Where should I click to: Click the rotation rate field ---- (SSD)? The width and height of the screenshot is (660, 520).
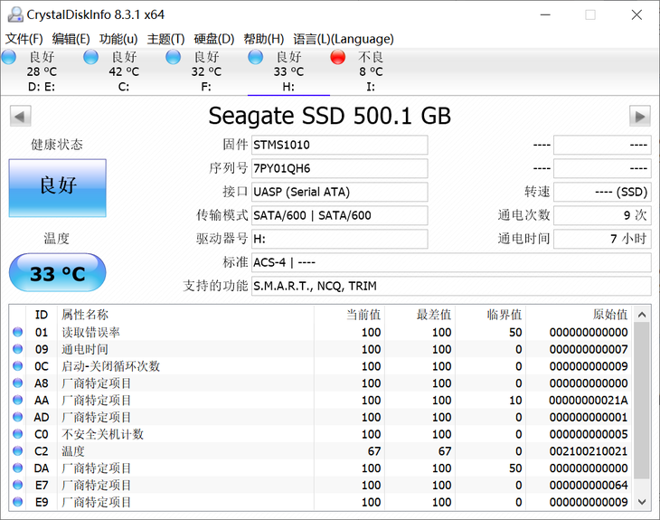[x=602, y=192]
